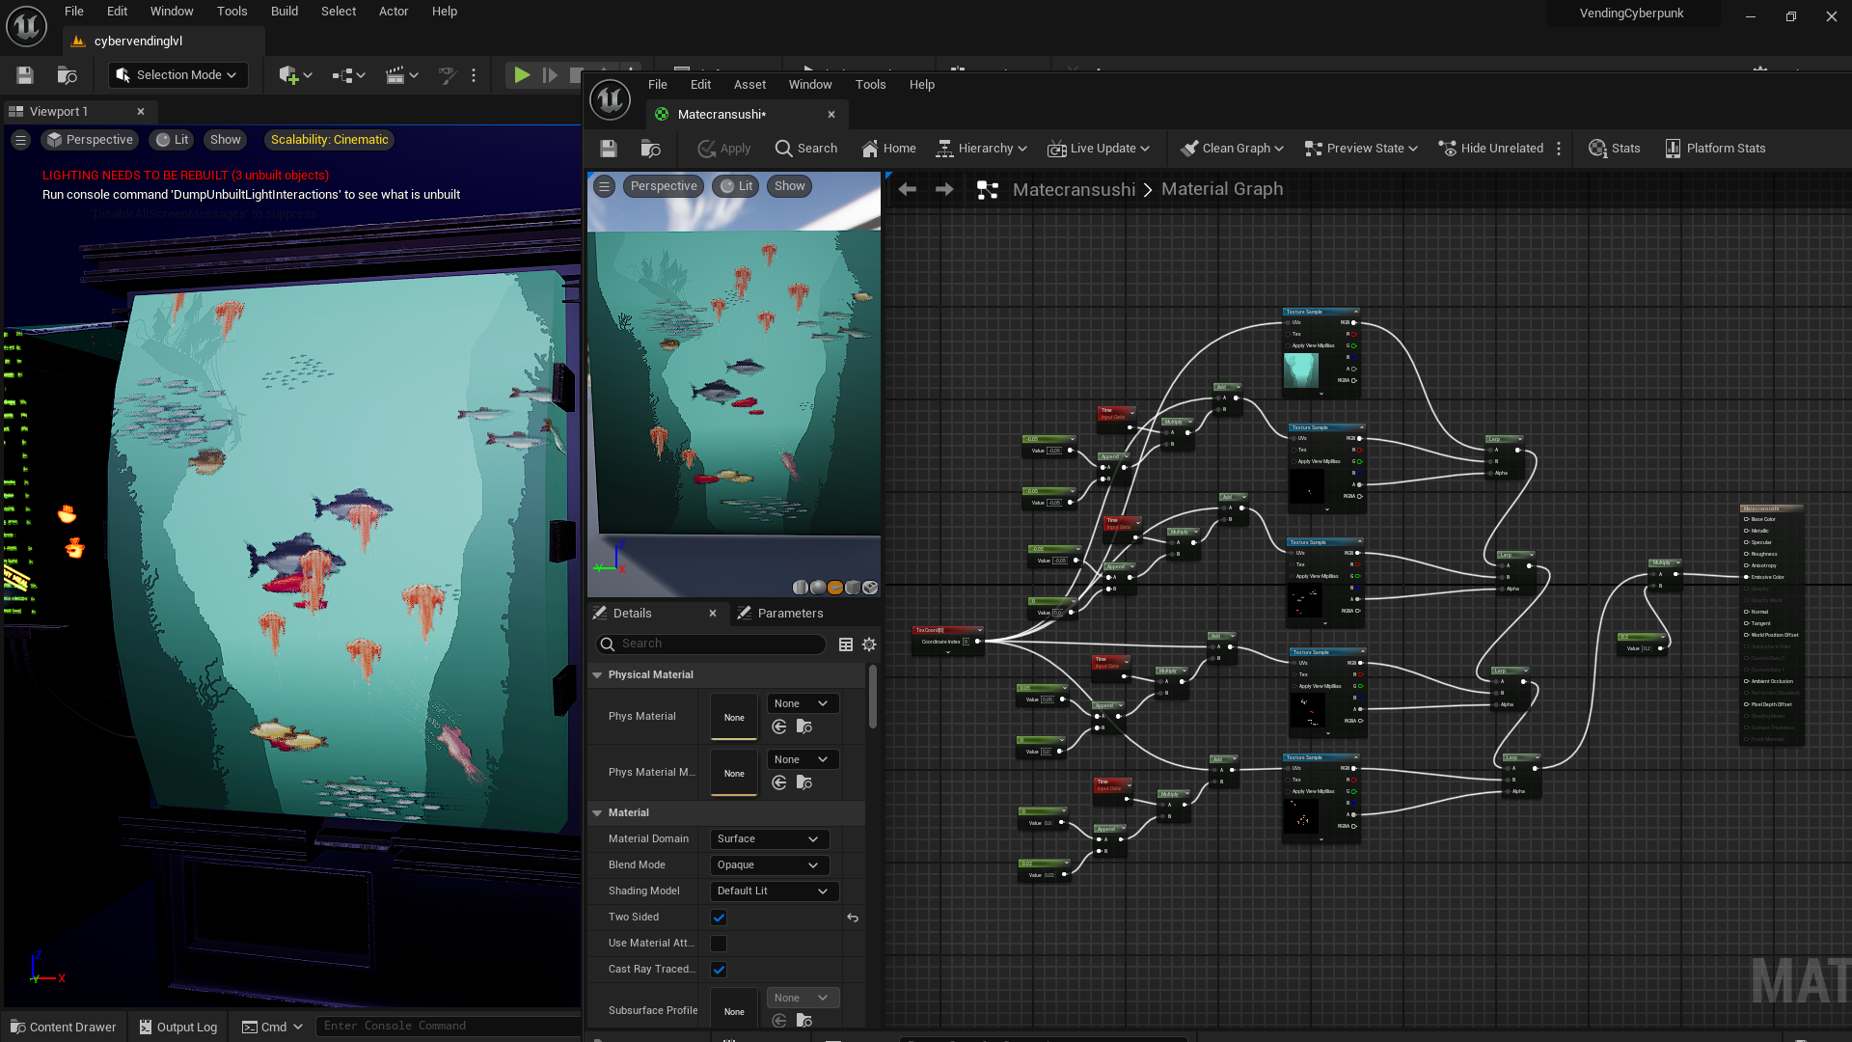The image size is (1852, 1042).
Task: Enable Use Material Attributes checkbox
Action: point(719,944)
